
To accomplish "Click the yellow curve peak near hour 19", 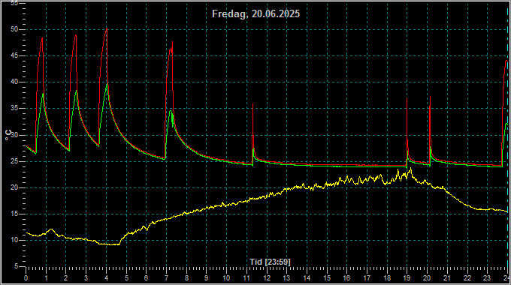I will point(410,169).
